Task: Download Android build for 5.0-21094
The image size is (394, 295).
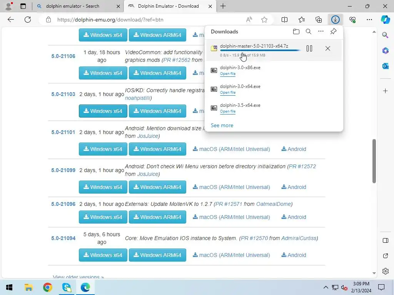Action: (294, 255)
